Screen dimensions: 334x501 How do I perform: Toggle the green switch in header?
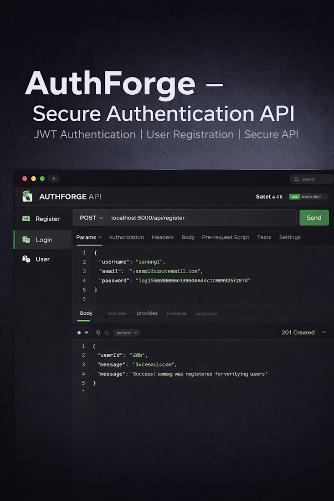(x=294, y=197)
